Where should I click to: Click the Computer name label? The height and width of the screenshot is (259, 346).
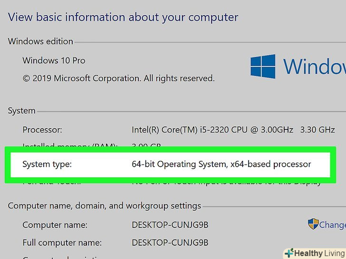click(54, 225)
